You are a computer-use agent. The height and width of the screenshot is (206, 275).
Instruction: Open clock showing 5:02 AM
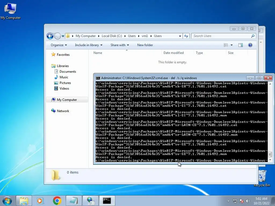[x=261, y=201]
